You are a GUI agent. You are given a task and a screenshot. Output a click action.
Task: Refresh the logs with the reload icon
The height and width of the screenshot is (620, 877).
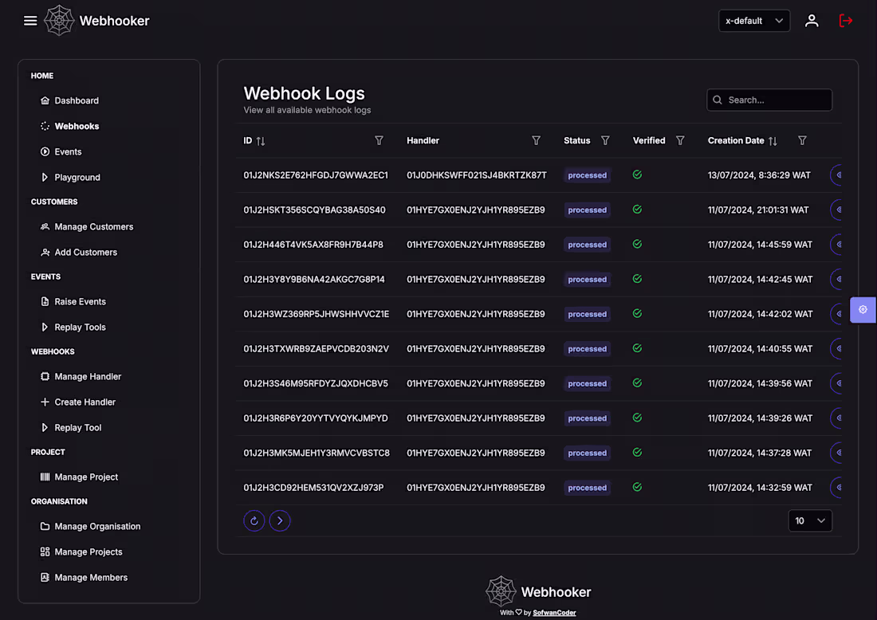click(x=254, y=520)
